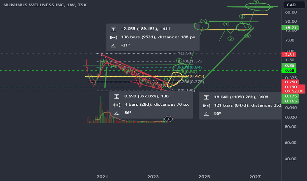This screenshot has height=181, width=307.
Task: Select the green 0.165 price label
Action: tap(290, 101)
